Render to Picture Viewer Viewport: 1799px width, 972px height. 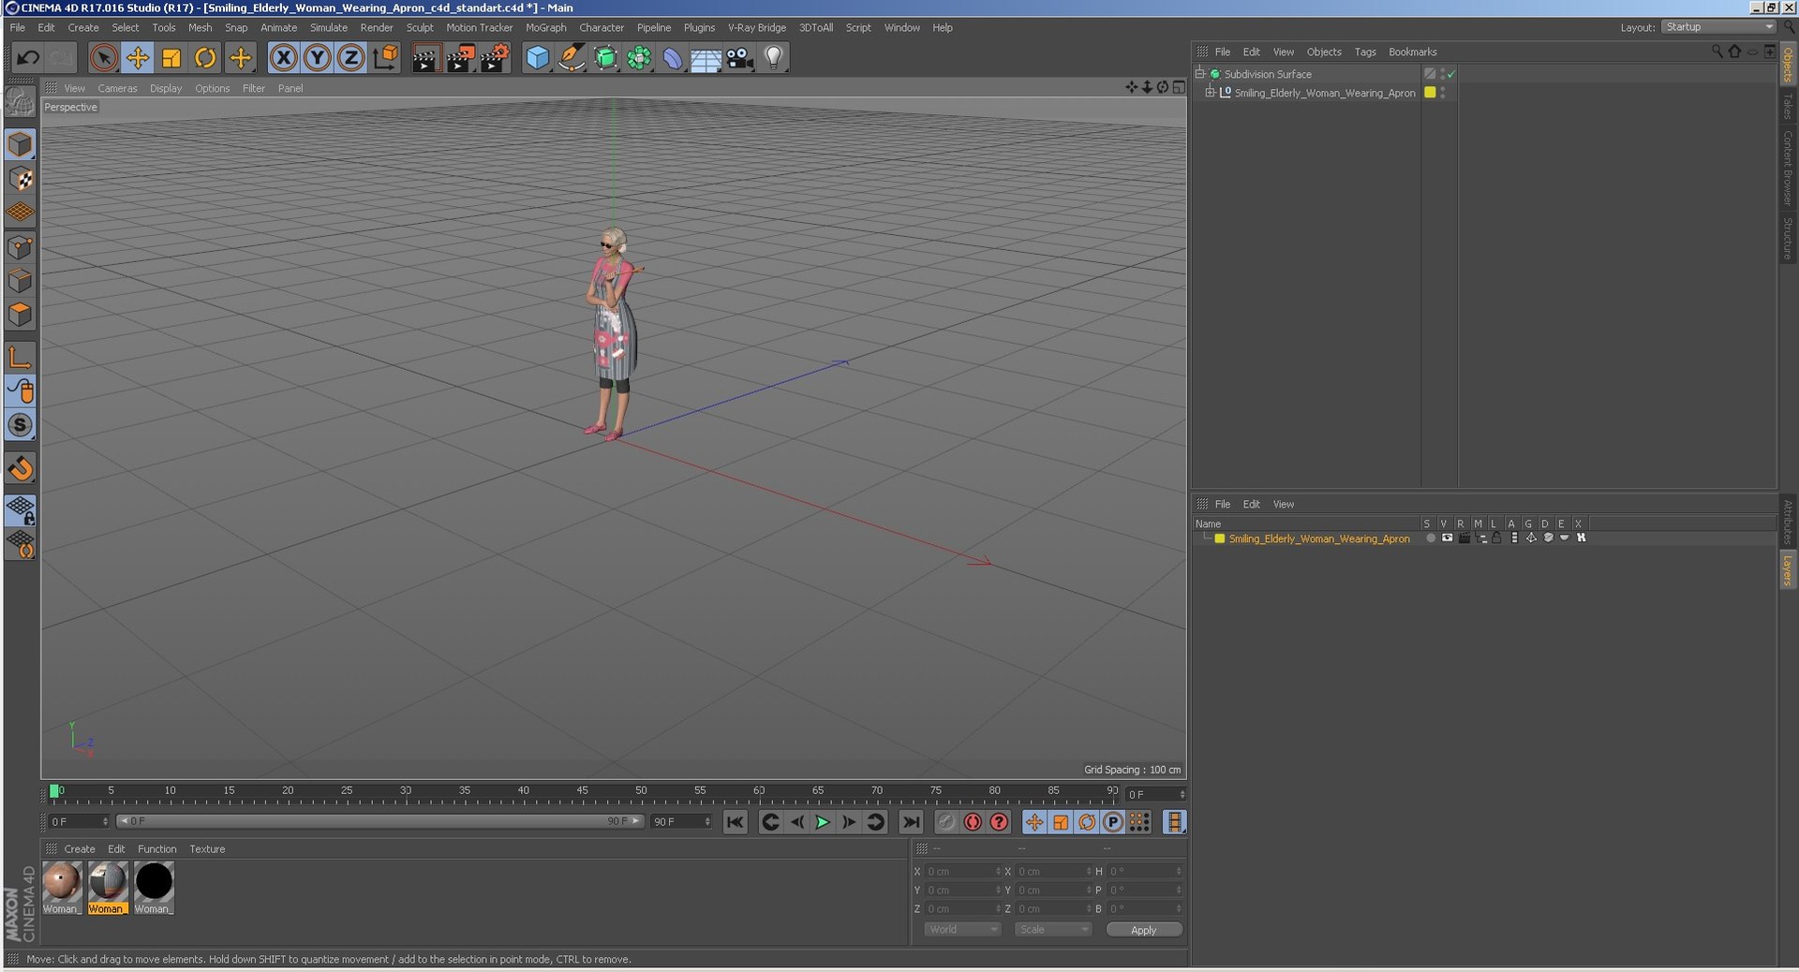460,58
